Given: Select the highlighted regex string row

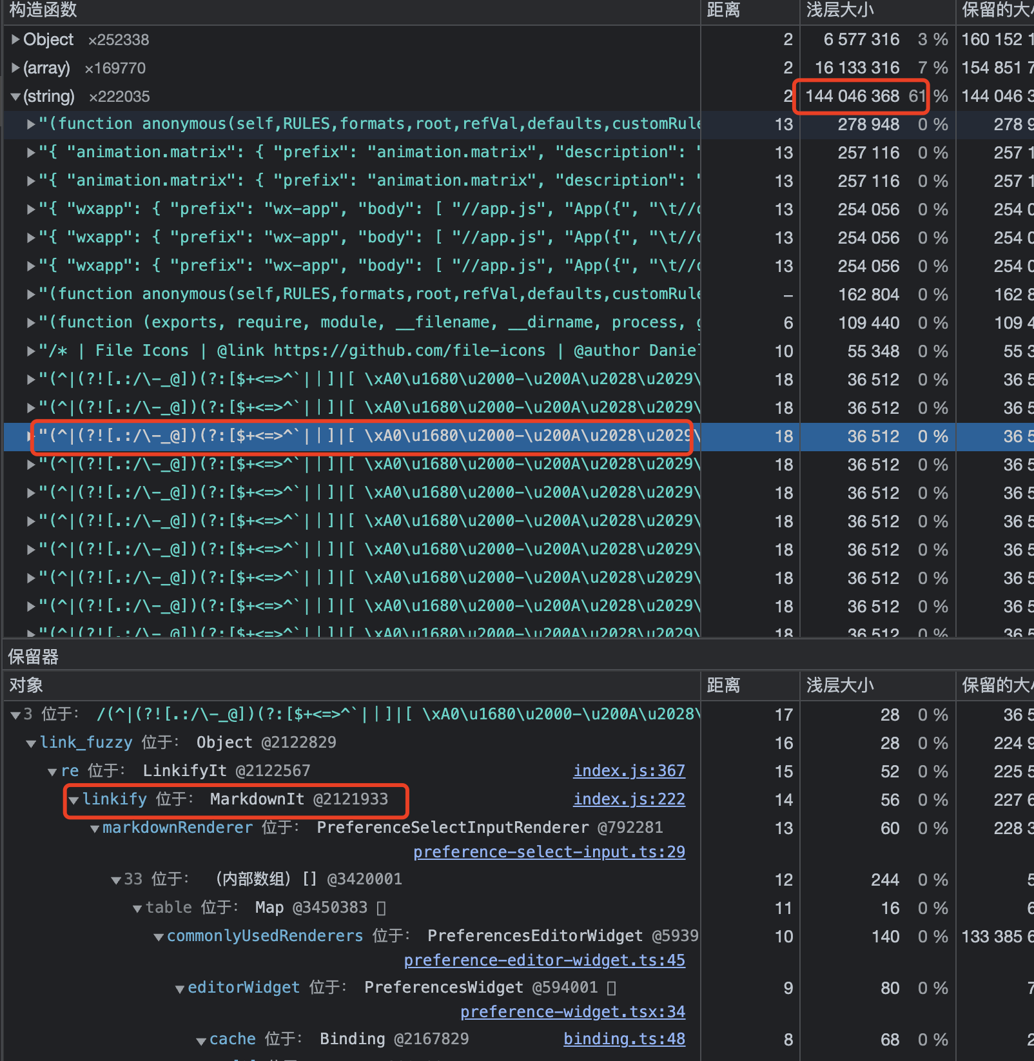Looking at the screenshot, I should pos(361,436).
